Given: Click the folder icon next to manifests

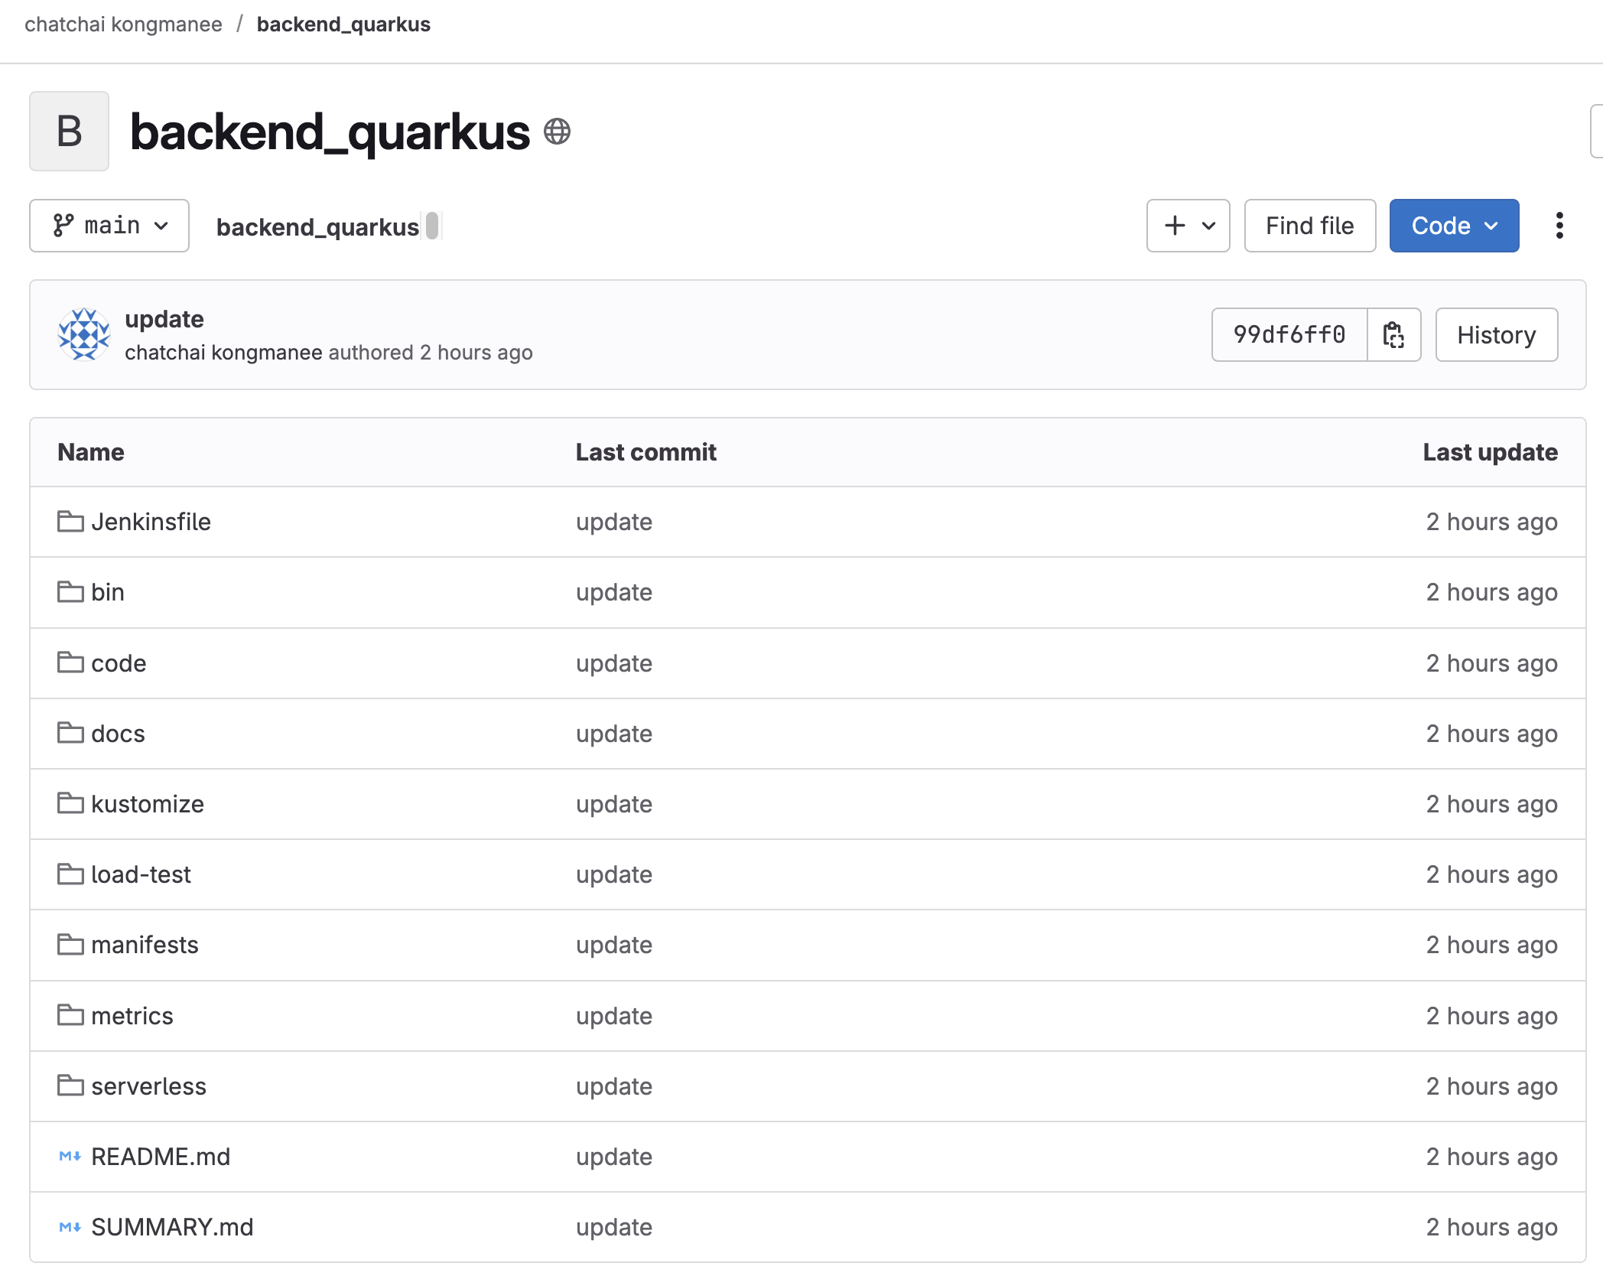Looking at the screenshot, I should click(x=70, y=944).
